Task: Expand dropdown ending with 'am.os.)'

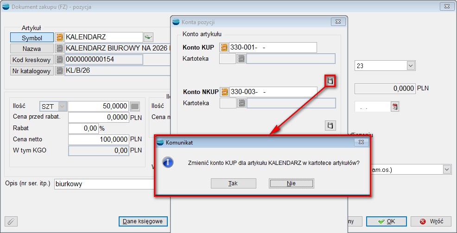Action: point(447,170)
